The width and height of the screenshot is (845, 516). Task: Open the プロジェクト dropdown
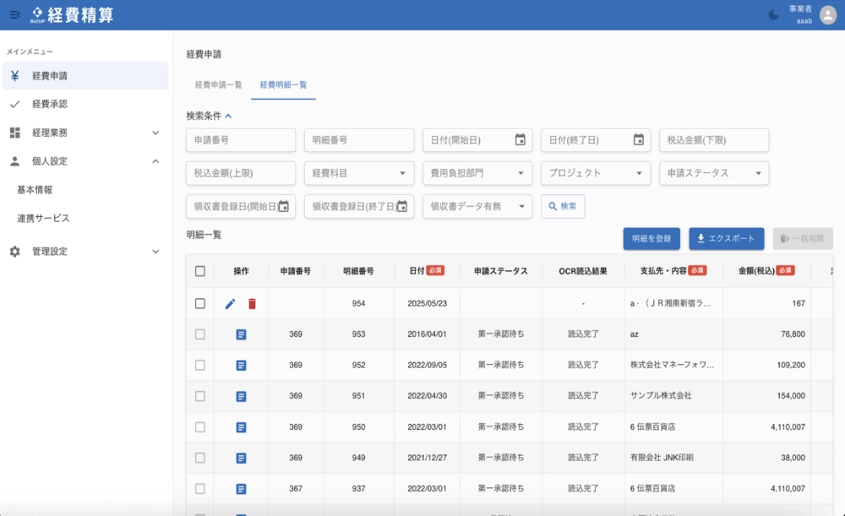[596, 173]
